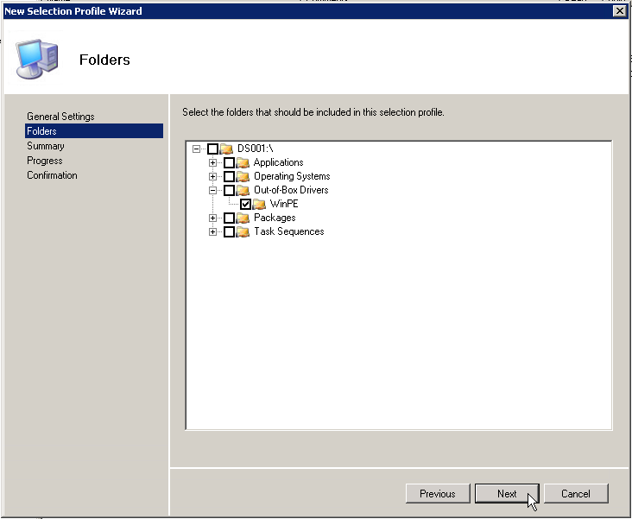632x519 pixels.
Task: Click the computer wizard icon in header
Action: click(38, 59)
